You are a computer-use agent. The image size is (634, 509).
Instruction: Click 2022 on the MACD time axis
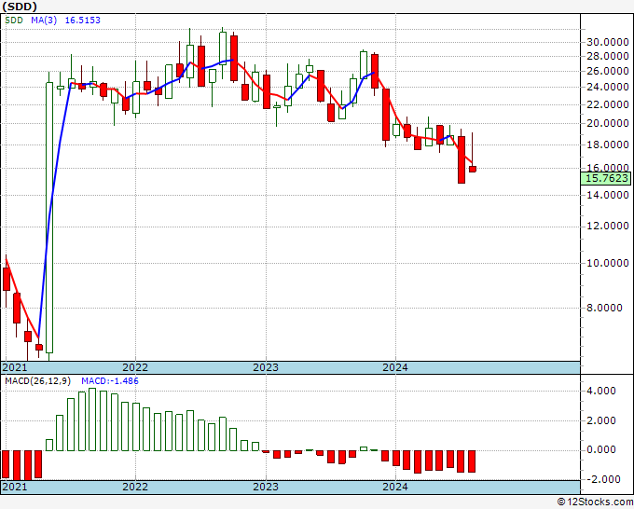pyautogui.click(x=135, y=487)
